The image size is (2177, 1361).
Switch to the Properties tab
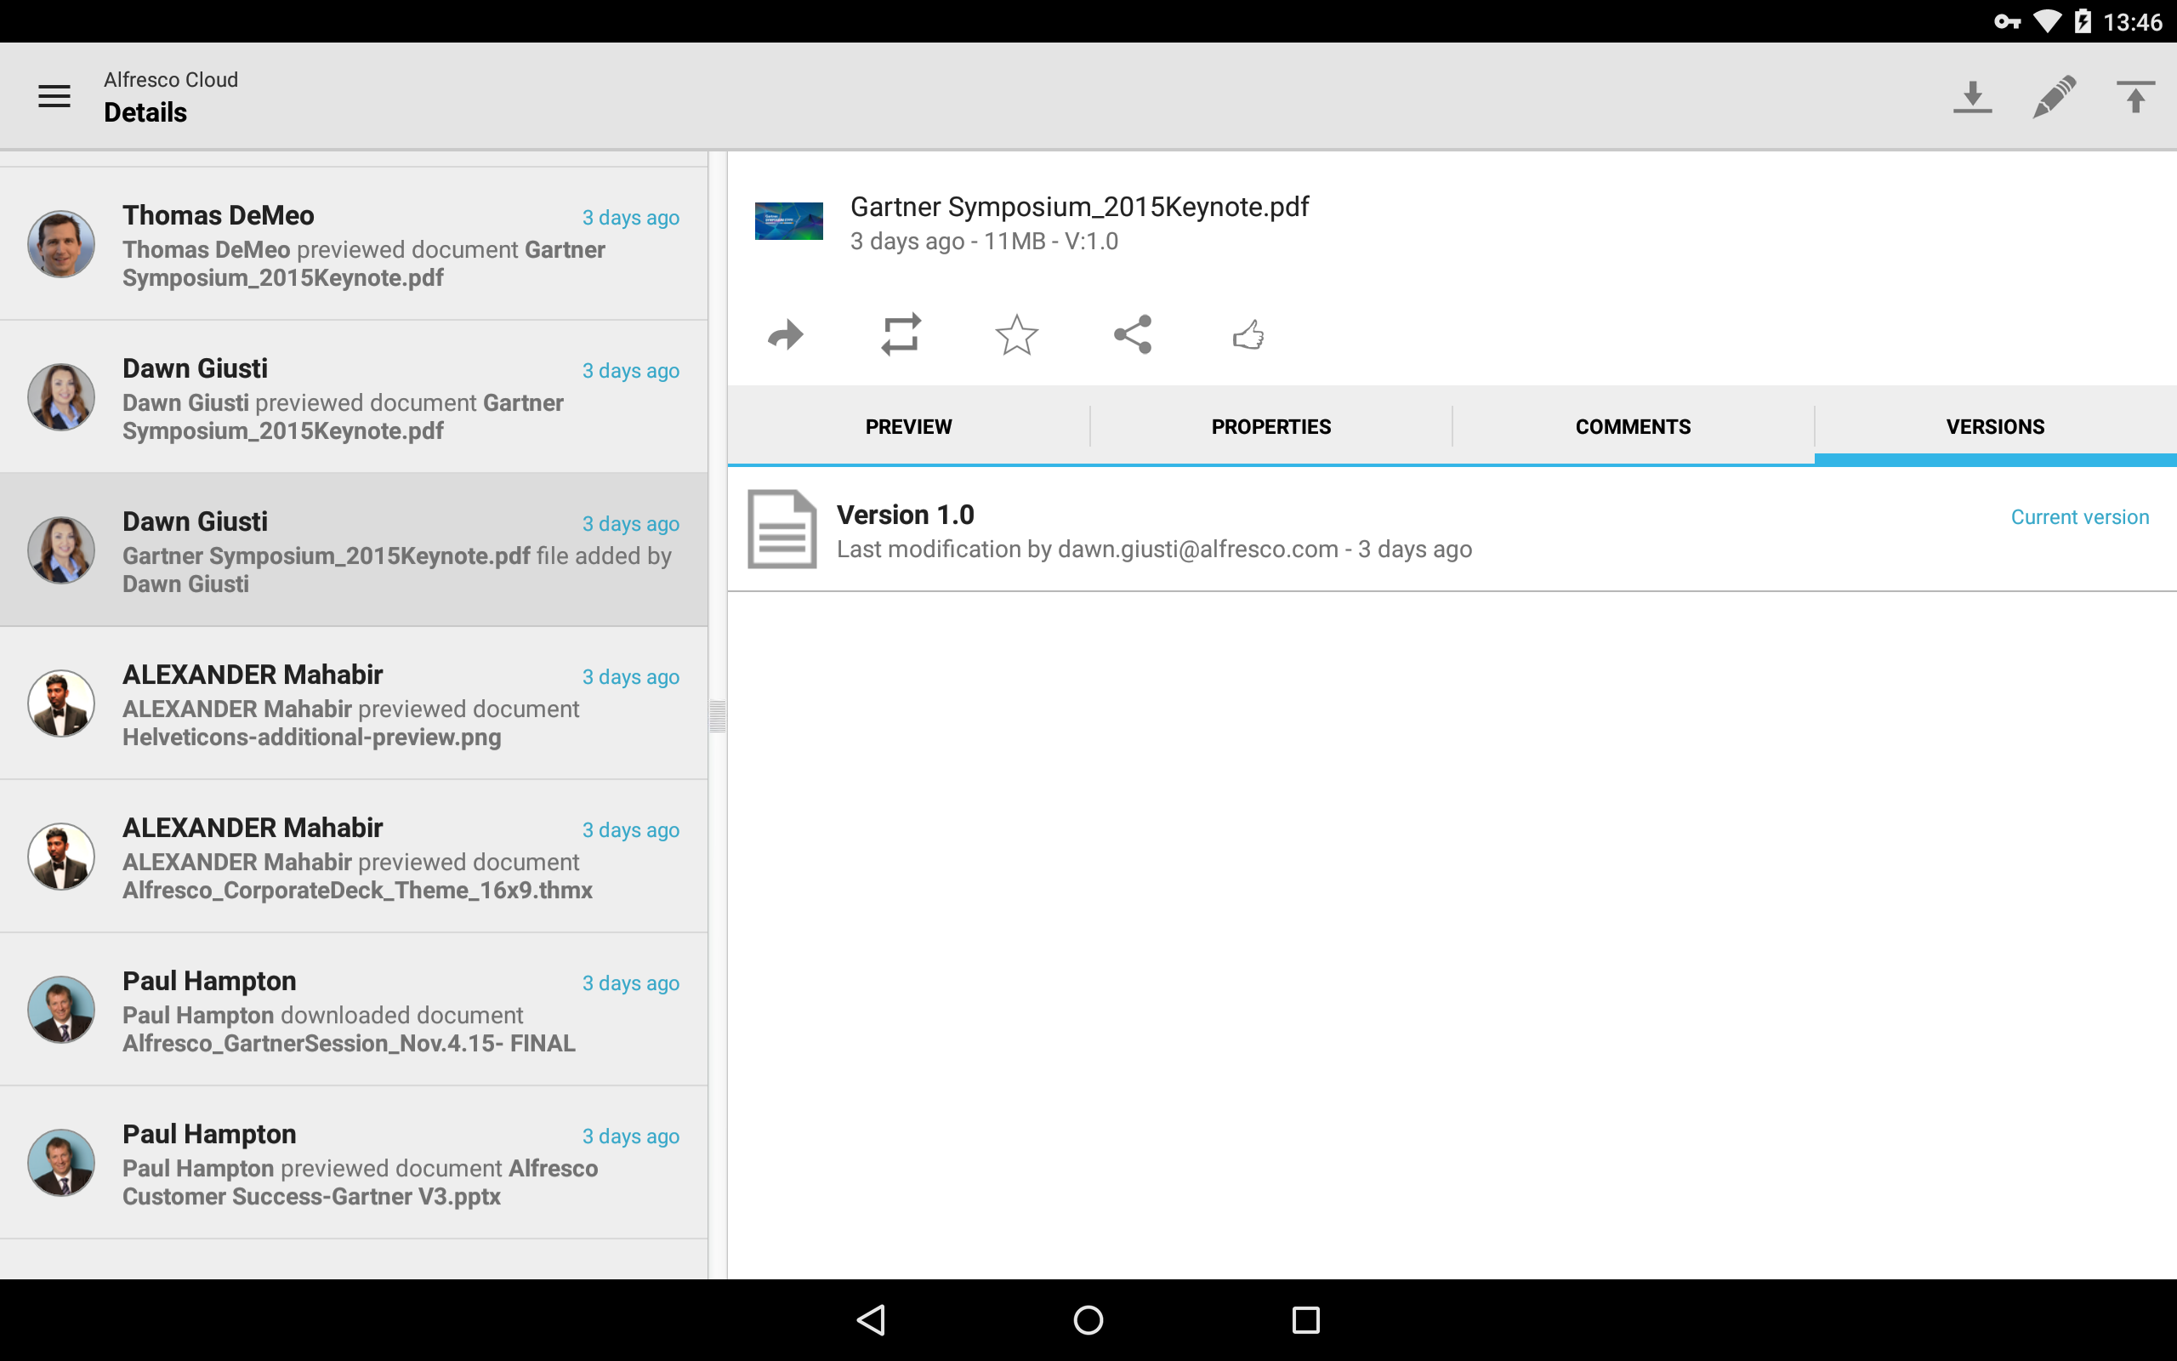pyautogui.click(x=1271, y=426)
